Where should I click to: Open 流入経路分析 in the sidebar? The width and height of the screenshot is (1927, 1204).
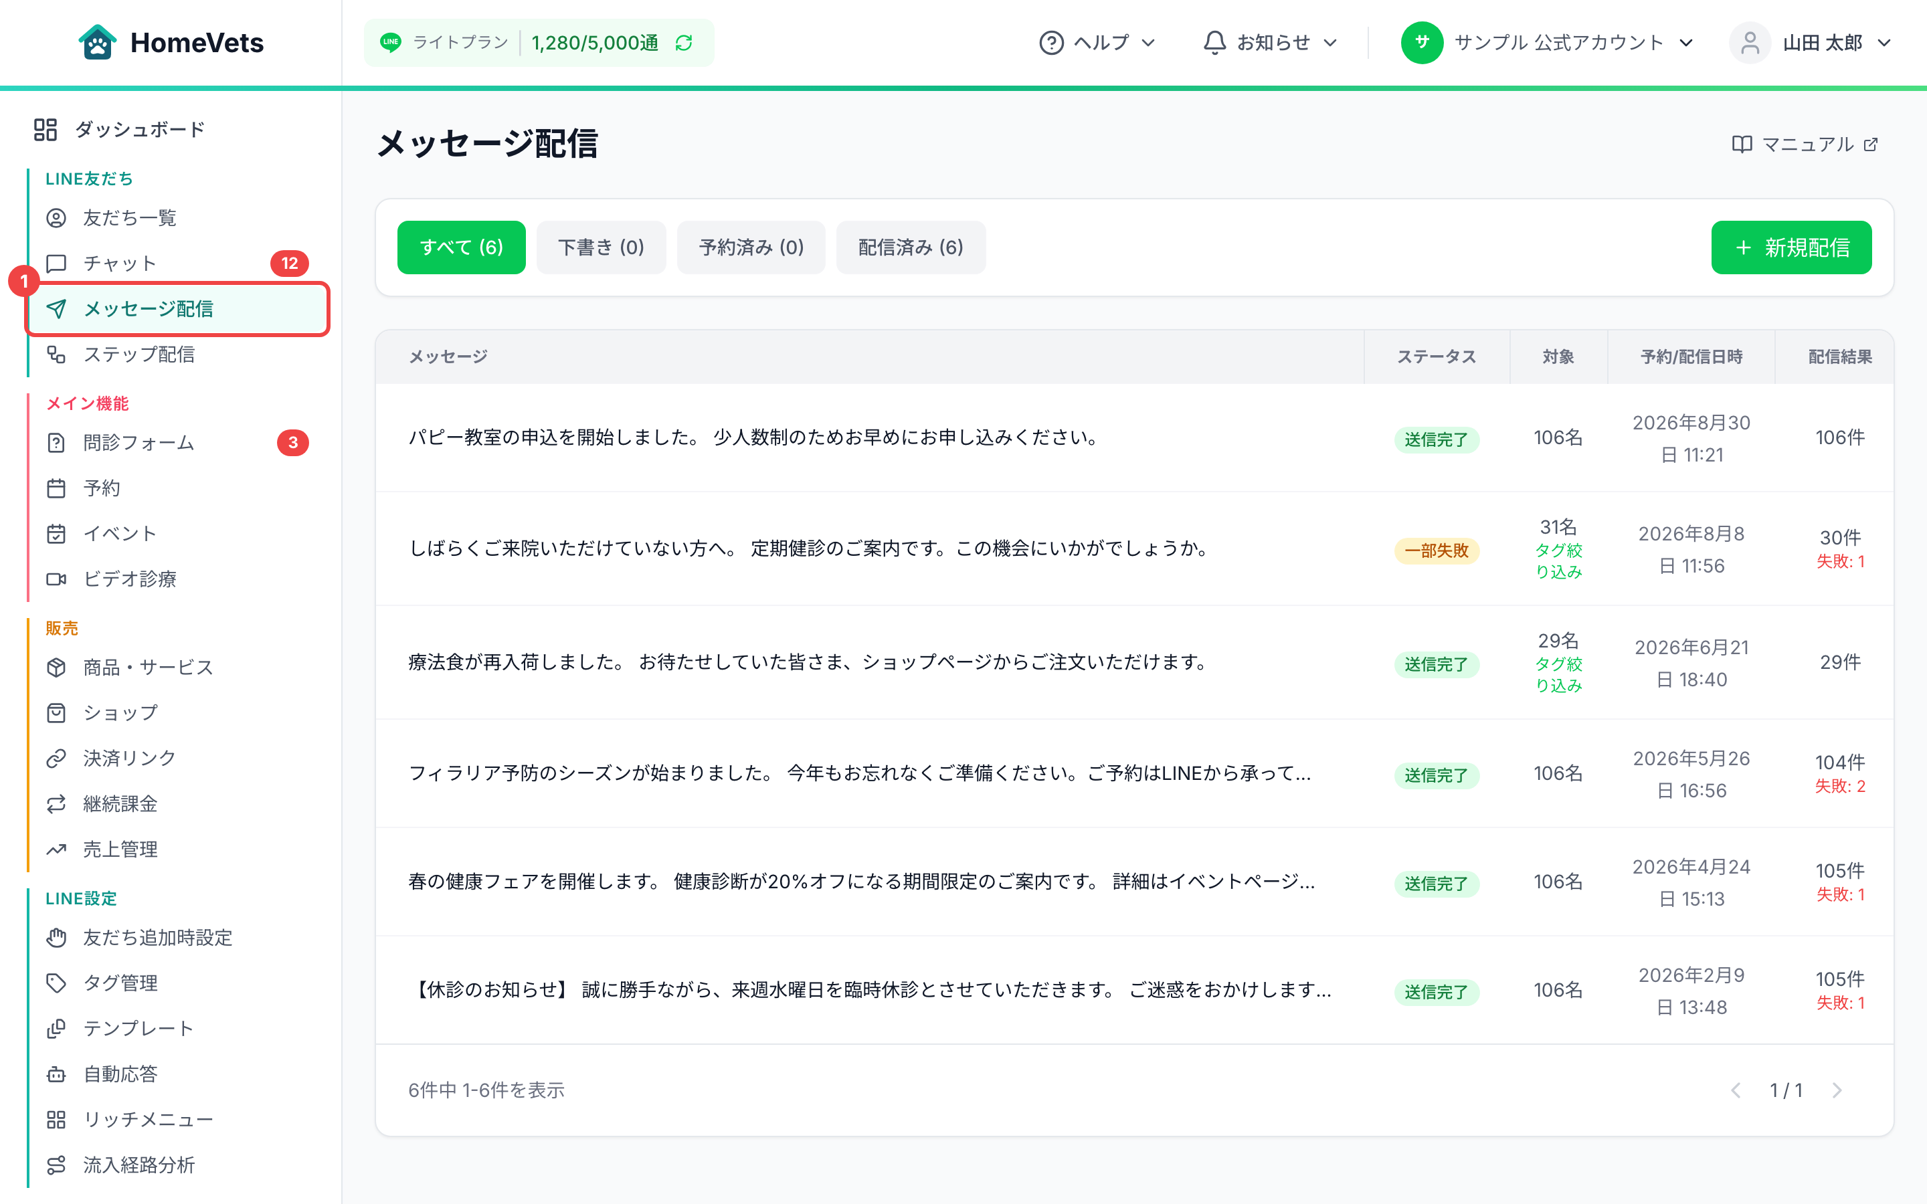pyautogui.click(x=120, y=1165)
